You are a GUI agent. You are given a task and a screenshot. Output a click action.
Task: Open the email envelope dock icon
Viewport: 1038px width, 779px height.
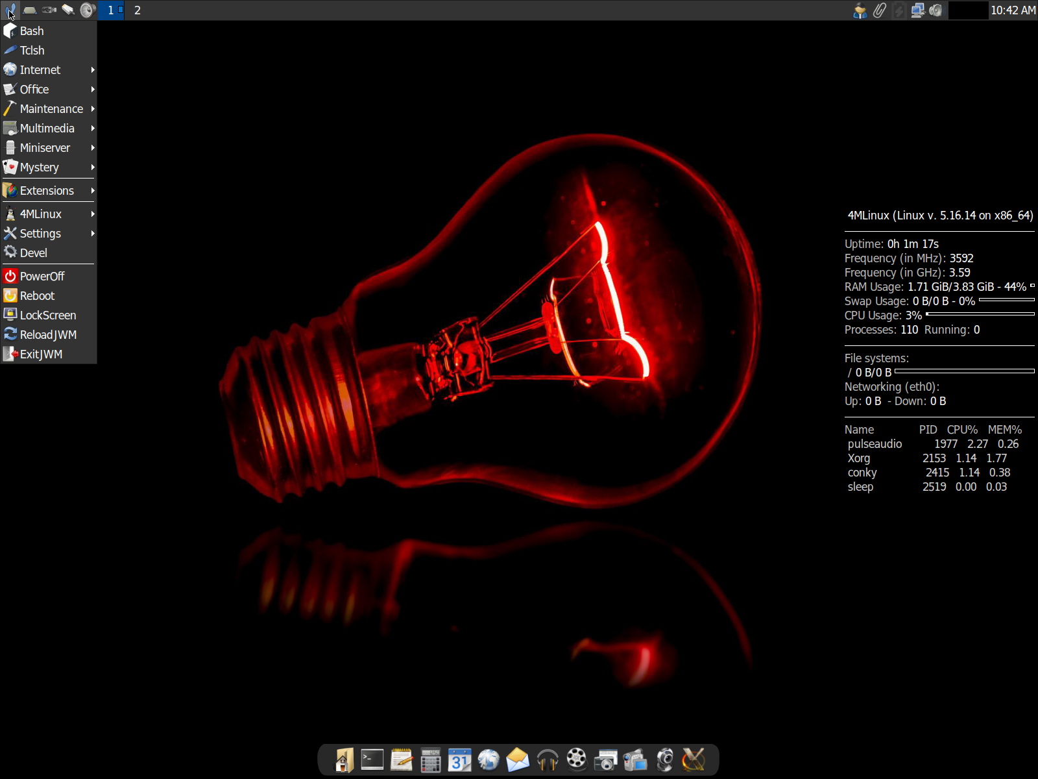(518, 760)
